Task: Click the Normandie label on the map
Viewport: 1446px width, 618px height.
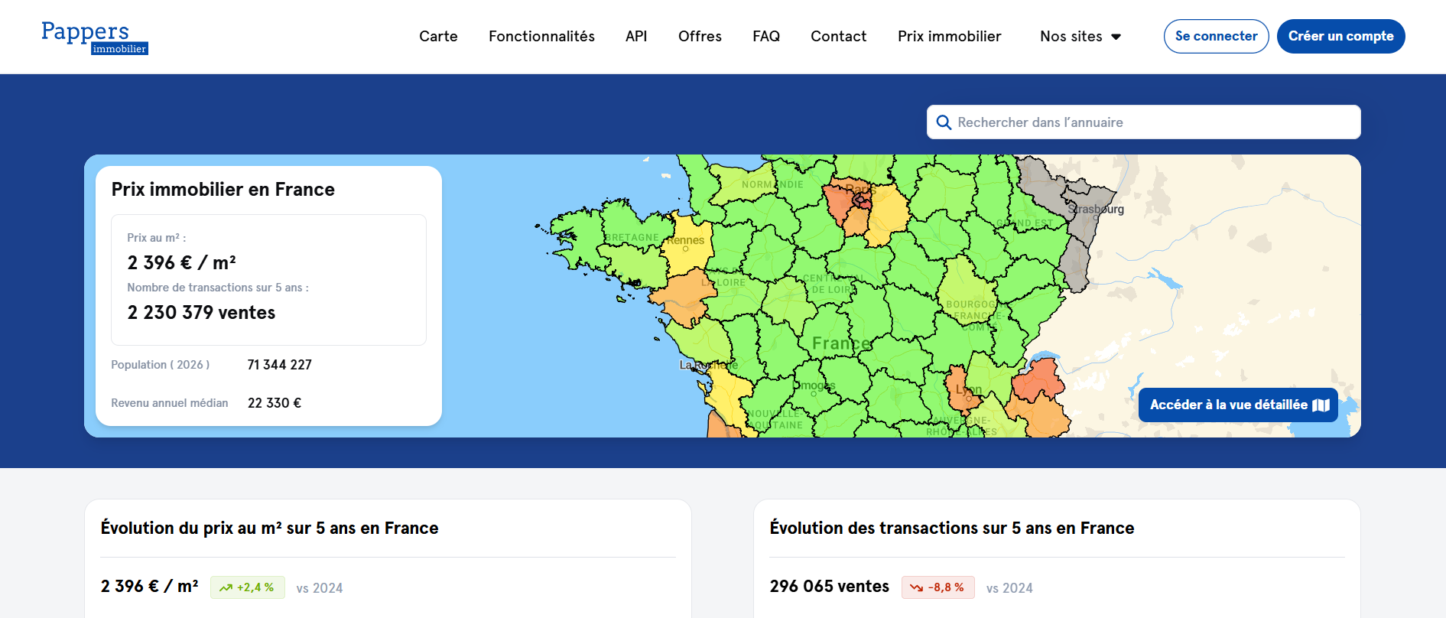Action: [772, 184]
